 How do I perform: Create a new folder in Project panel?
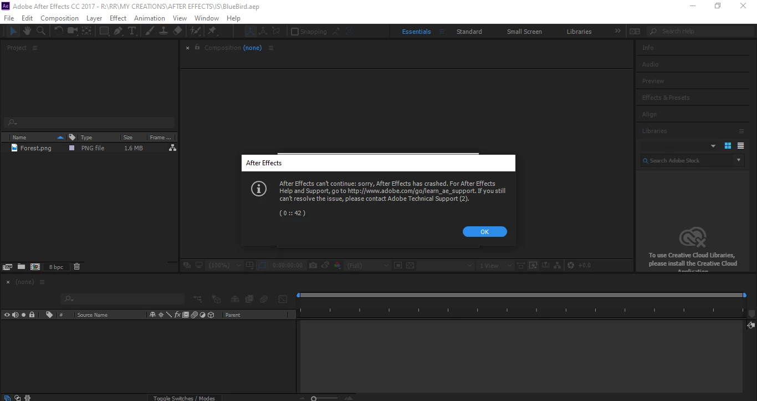[21, 267]
